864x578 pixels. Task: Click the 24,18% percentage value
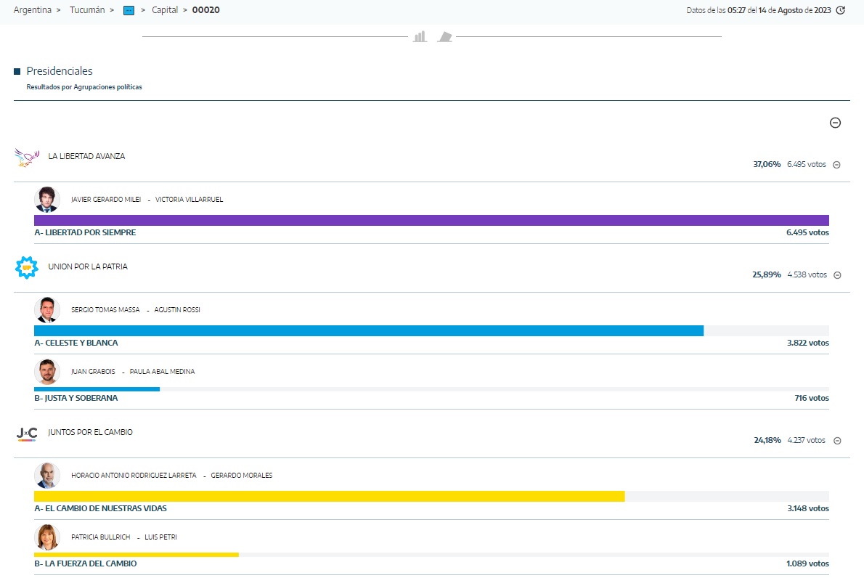(x=767, y=440)
